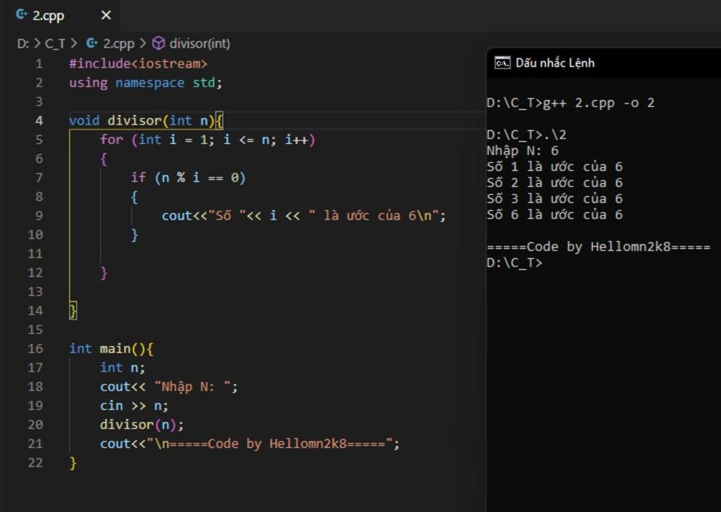The width and height of the screenshot is (721, 512).
Task: Click the cout 'Code by Hellomn2k8' code line
Action: tap(250, 444)
